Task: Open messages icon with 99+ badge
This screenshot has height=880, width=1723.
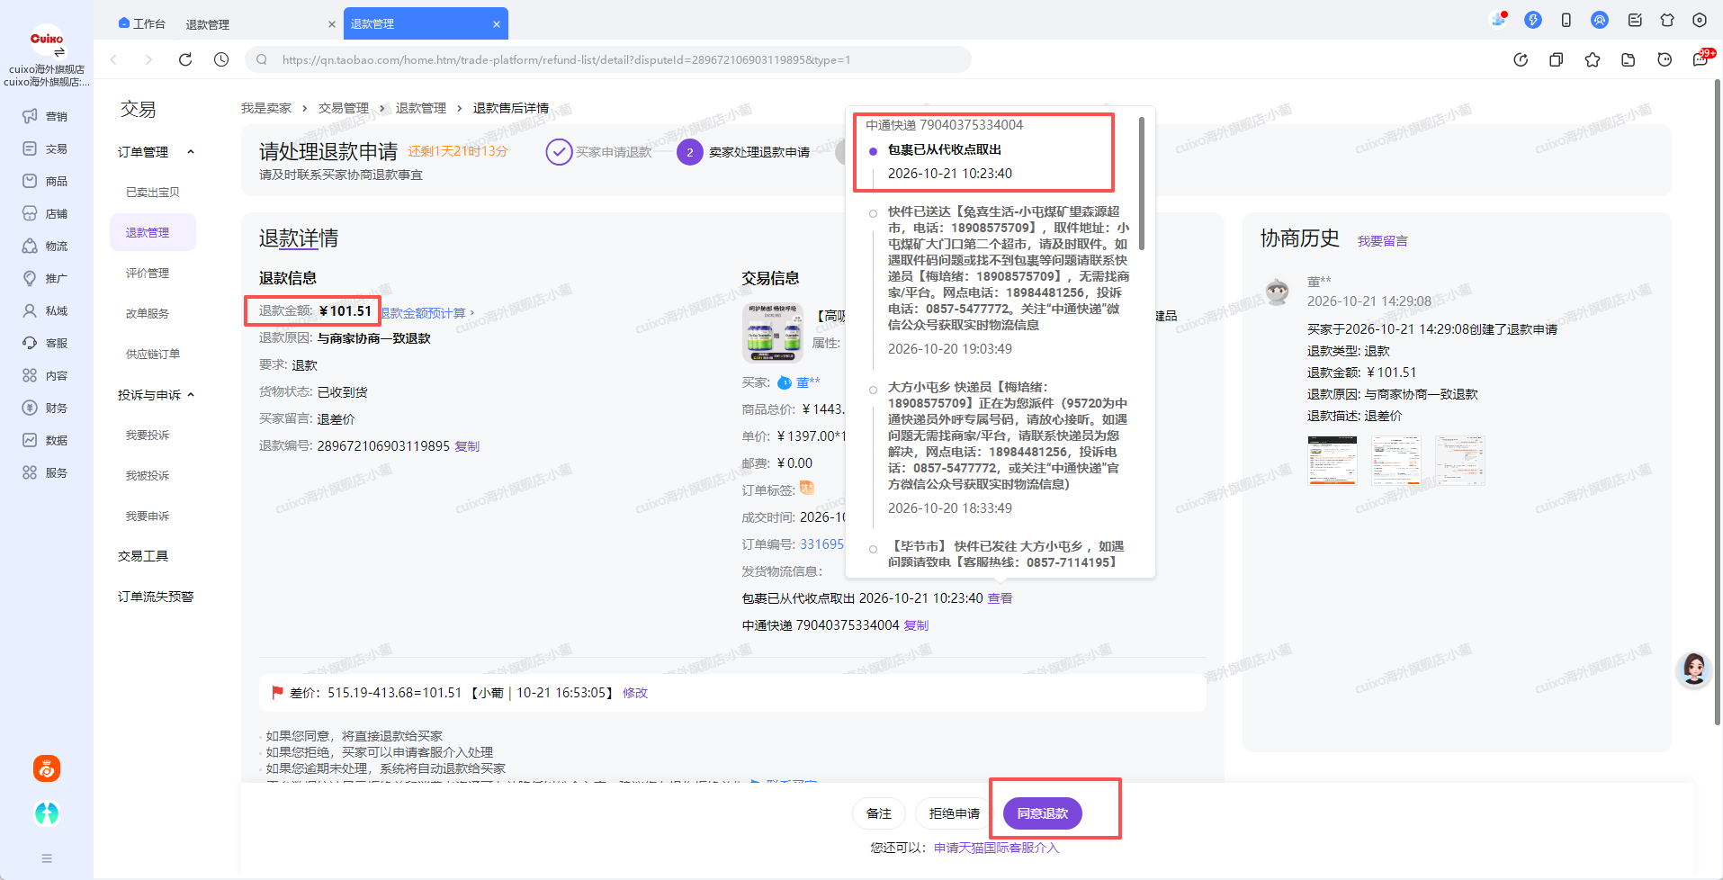Action: [1702, 58]
